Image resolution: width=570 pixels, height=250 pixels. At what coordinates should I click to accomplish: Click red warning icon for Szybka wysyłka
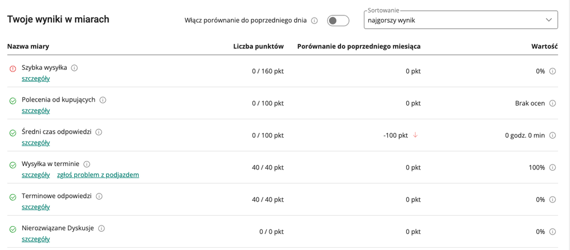[13, 68]
